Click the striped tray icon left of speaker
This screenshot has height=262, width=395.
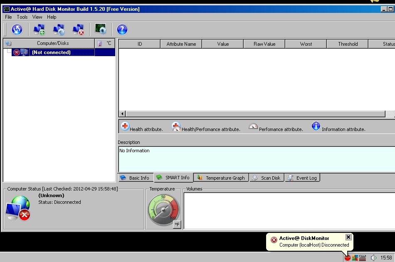click(363, 258)
